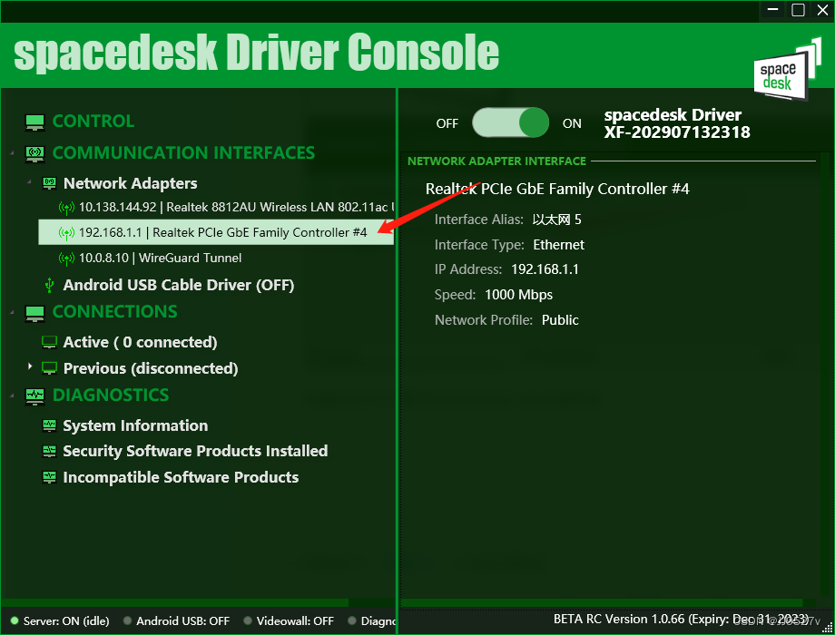Click the Active connections monitor icon
This screenshot has height=635, width=835.
coord(50,342)
